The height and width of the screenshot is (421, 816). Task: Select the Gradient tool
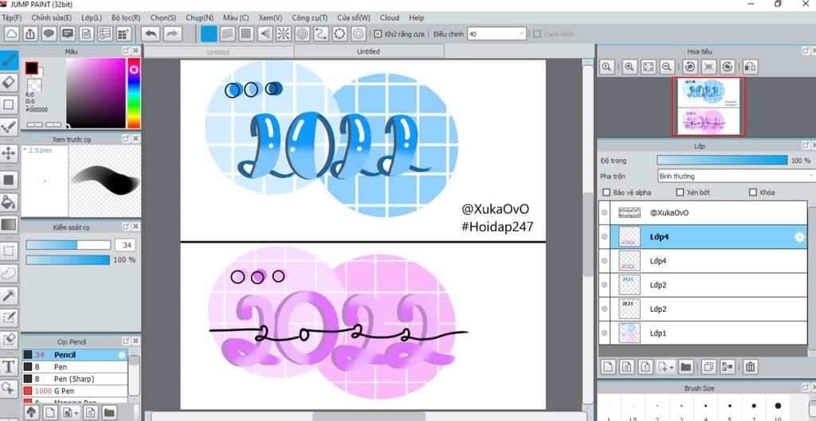[9, 224]
